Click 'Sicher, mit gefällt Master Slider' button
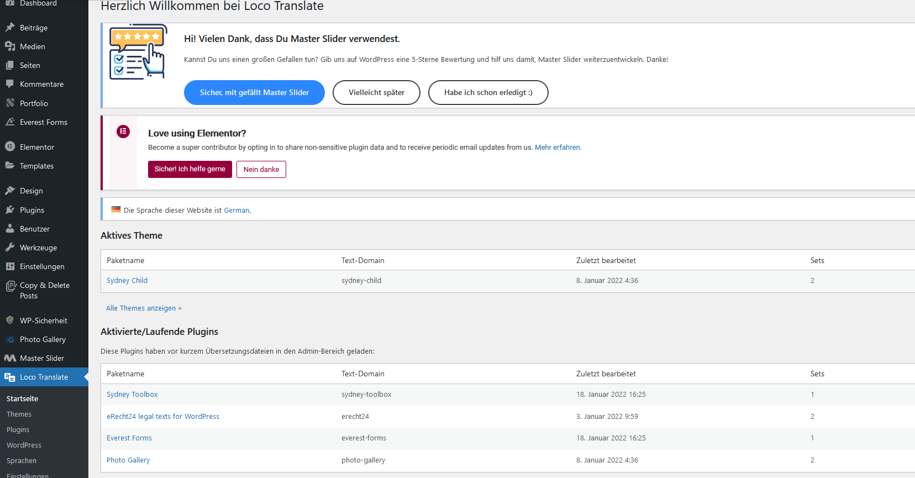This screenshot has width=915, height=478. [254, 92]
